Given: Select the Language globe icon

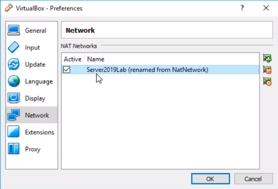Looking at the screenshot, I should click(13, 81).
